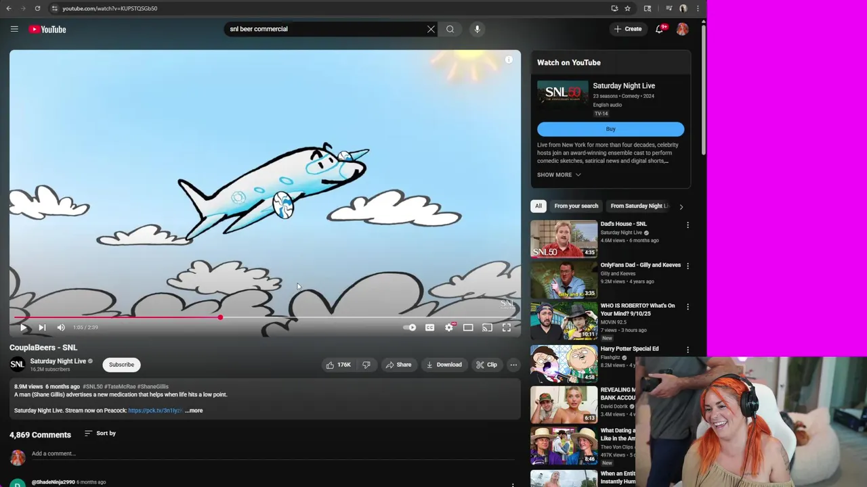Open comments Sort by menu
Screen dimensions: 867x487
100,433
